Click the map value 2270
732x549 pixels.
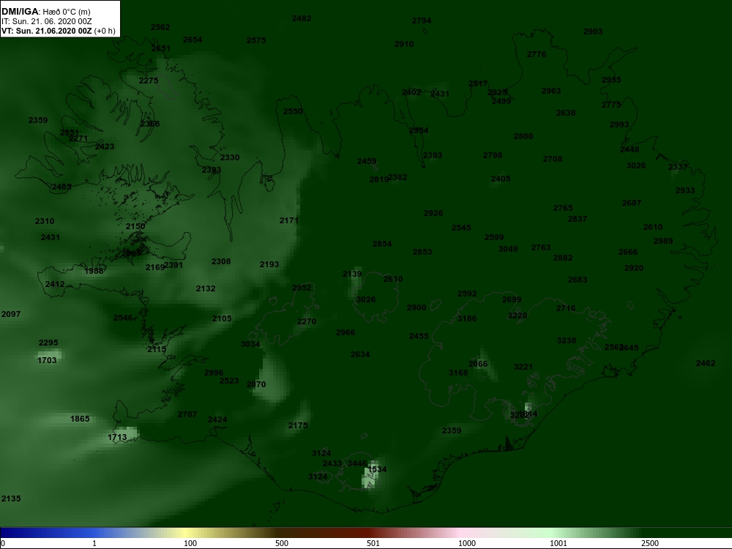pyautogui.click(x=307, y=321)
